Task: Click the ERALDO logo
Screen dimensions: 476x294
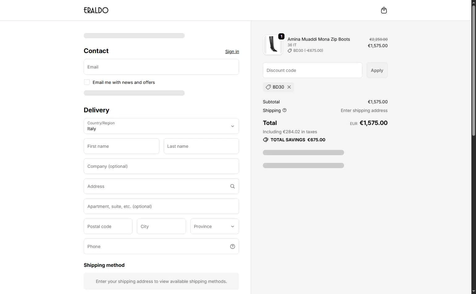Action: [x=96, y=10]
